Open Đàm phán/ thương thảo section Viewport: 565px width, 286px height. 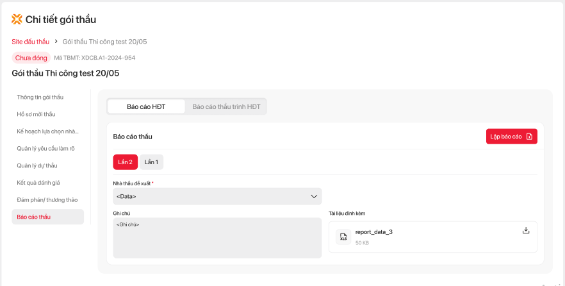pyautogui.click(x=47, y=199)
